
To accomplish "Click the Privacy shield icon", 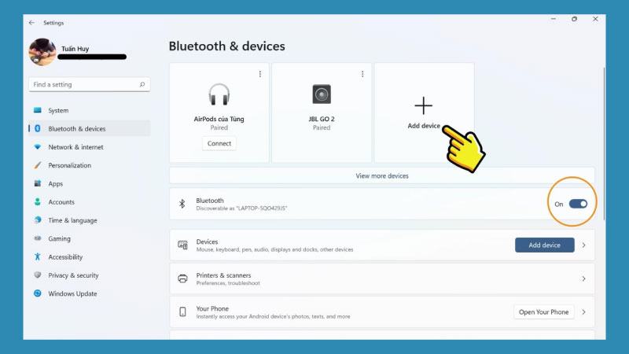I will (37, 275).
